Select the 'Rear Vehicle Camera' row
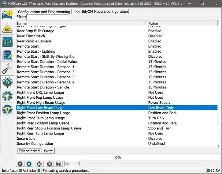The height and width of the screenshot is (174, 222). [x=117, y=41]
